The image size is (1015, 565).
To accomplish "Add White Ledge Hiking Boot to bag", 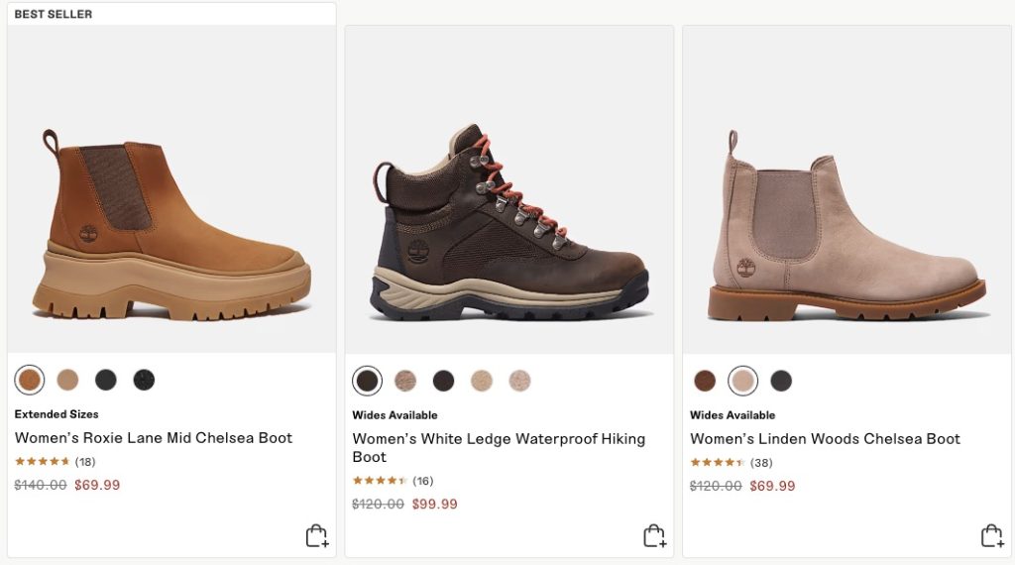I will pyautogui.click(x=654, y=536).
